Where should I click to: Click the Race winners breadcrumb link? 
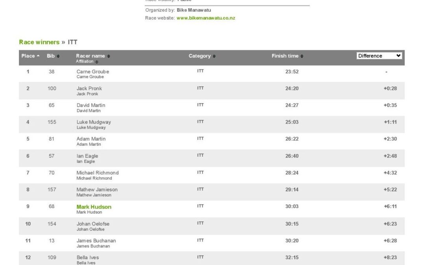point(39,42)
